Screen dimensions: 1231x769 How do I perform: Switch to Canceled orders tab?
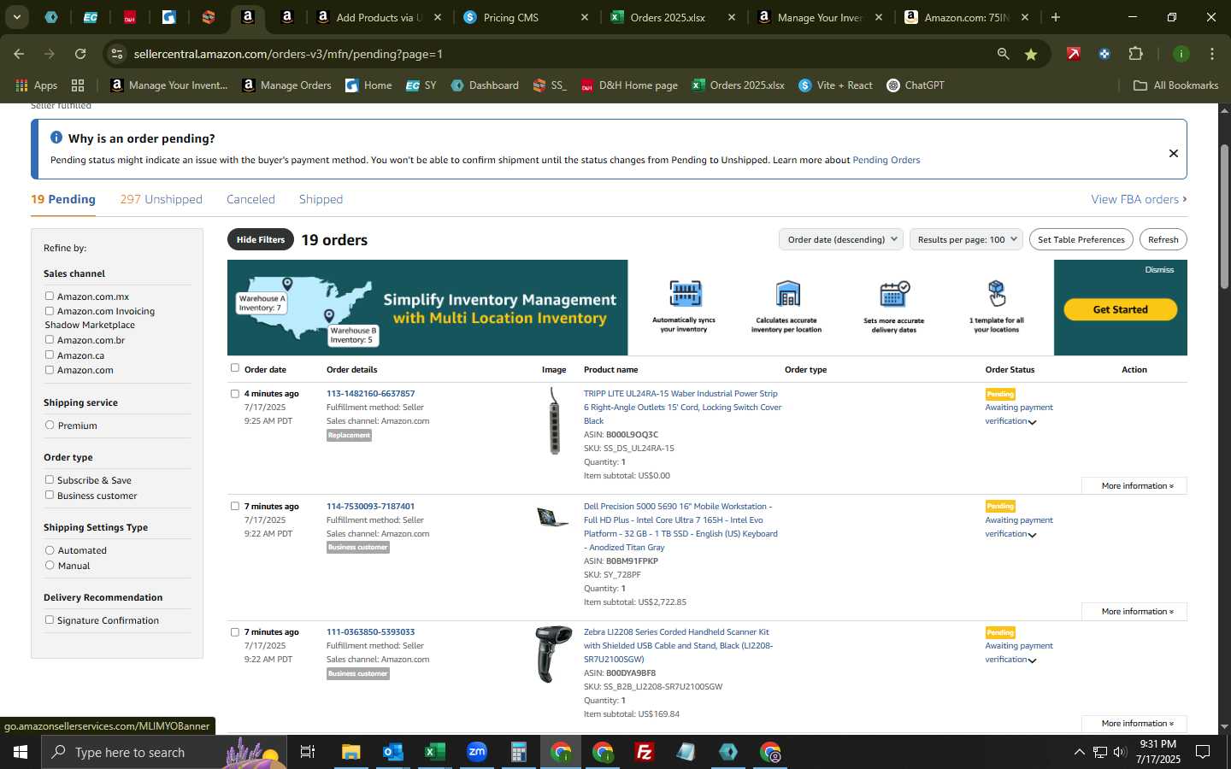[250, 199]
